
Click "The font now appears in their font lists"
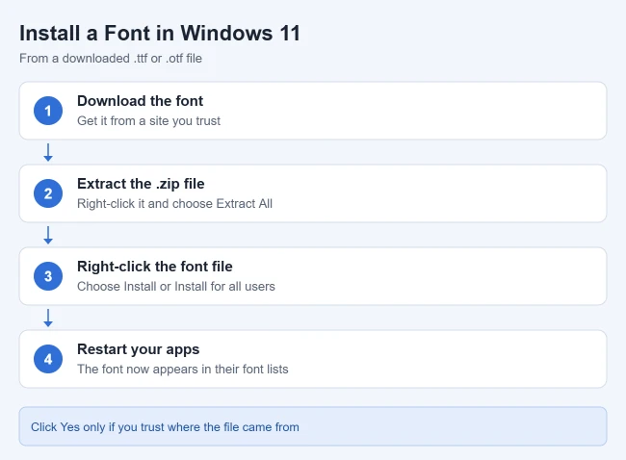[182, 369]
